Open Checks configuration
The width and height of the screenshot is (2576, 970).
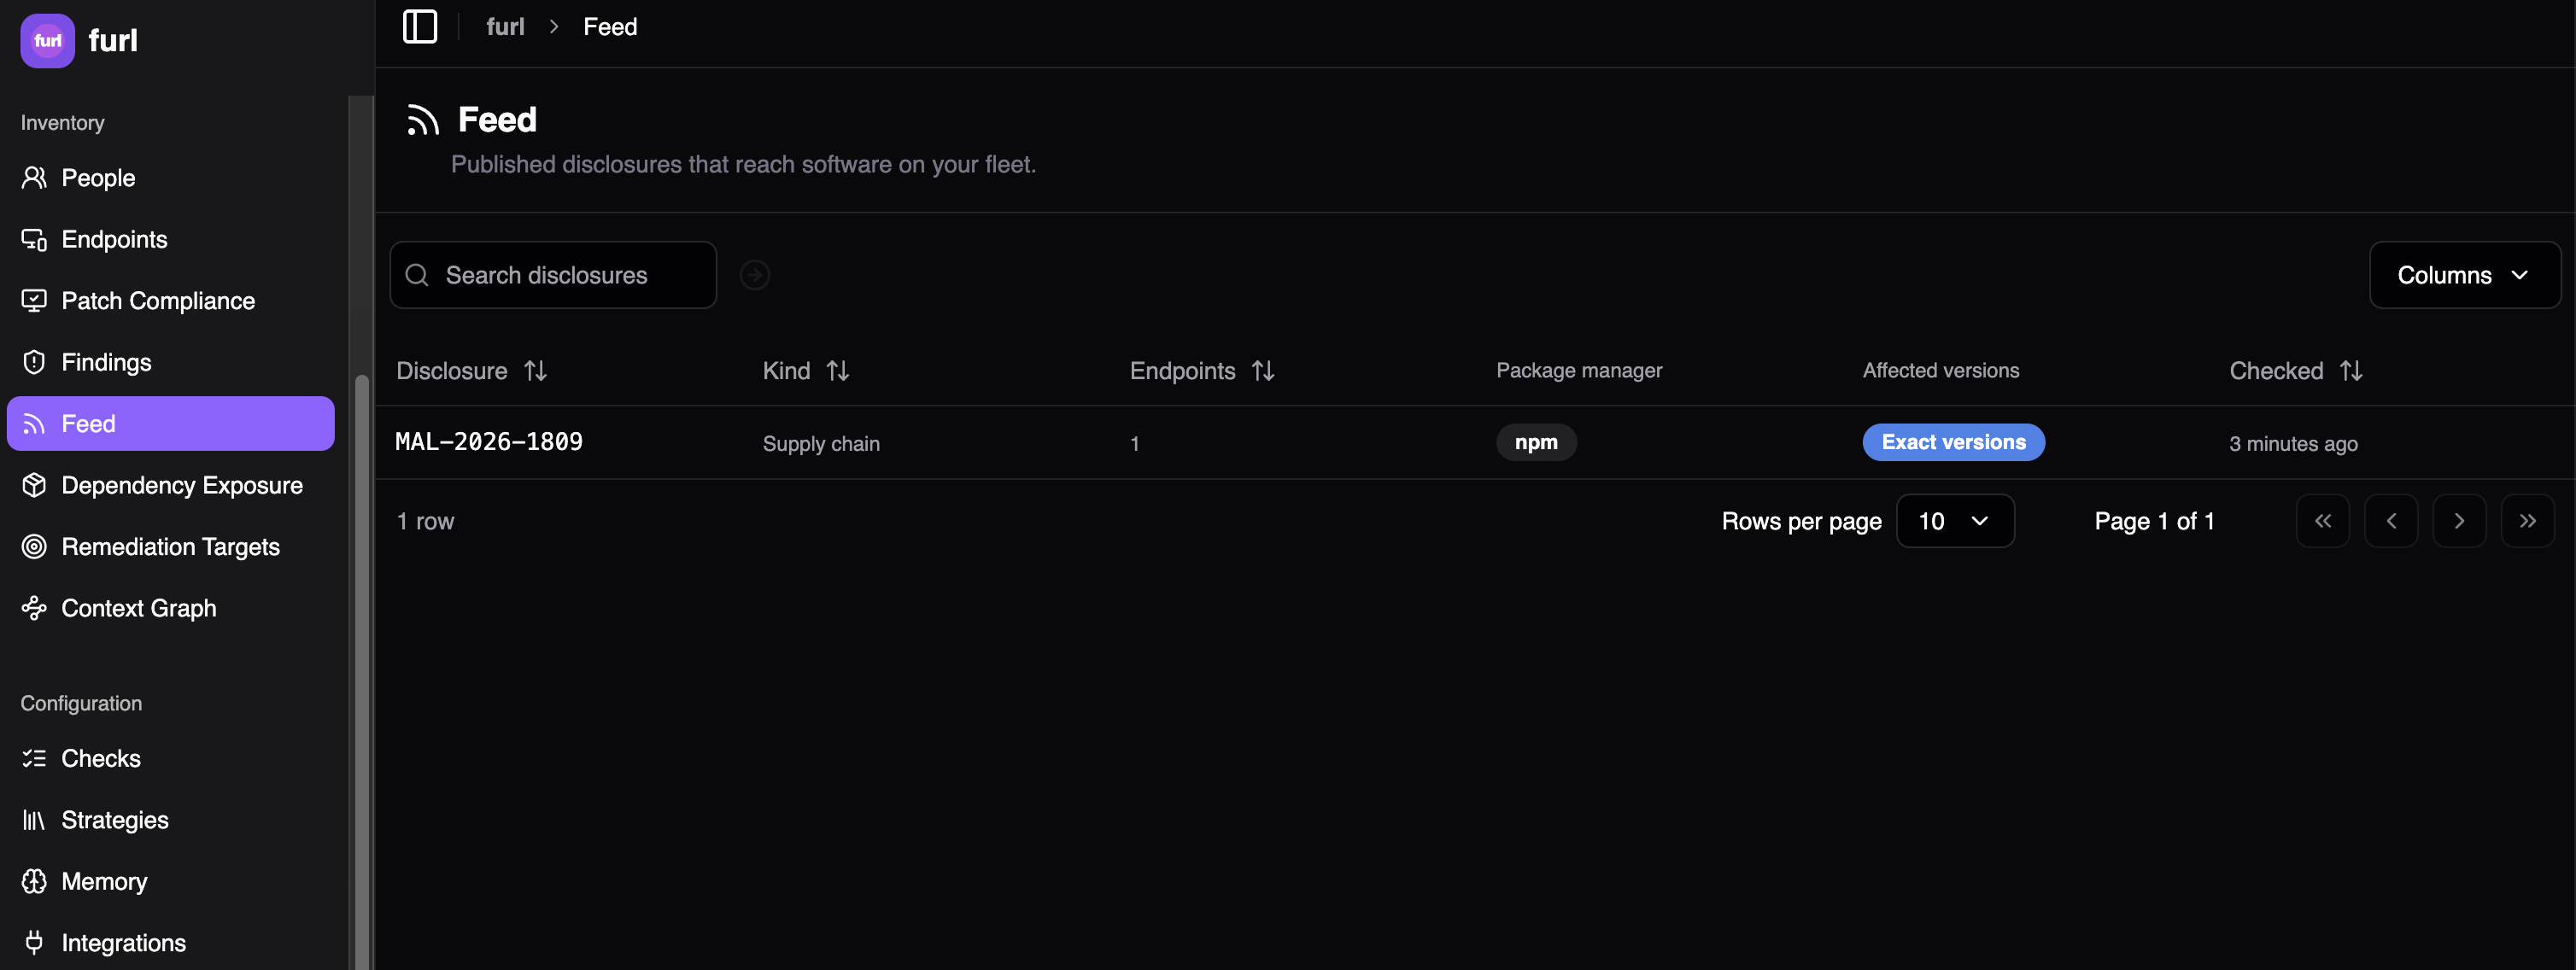click(x=170, y=759)
